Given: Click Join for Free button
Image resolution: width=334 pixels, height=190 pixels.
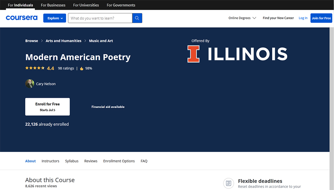Looking at the screenshot, I should (x=321, y=18).
